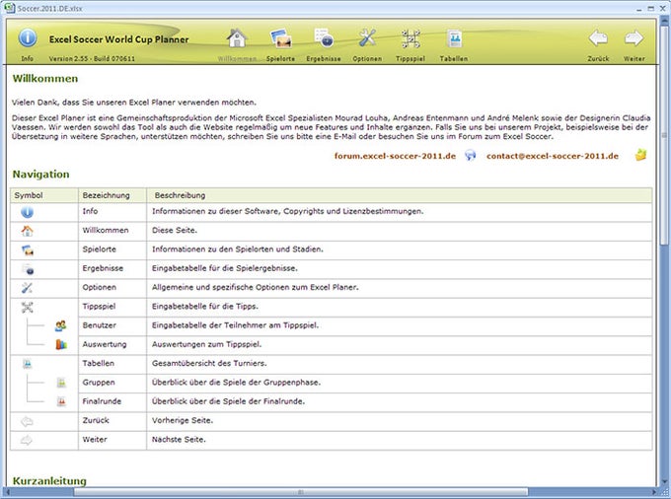Viewport: 671px width, 499px height.
Task: Select the Tippspiel label in toolbar
Action: tap(410, 58)
